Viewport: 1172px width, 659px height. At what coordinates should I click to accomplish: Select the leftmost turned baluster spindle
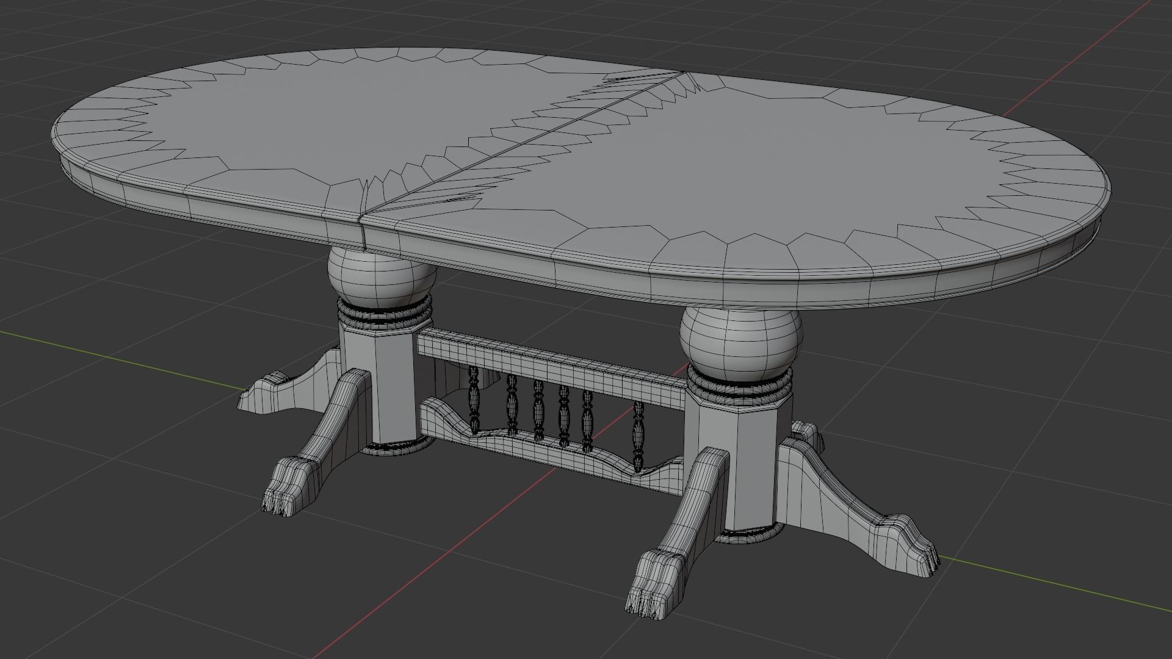point(474,400)
